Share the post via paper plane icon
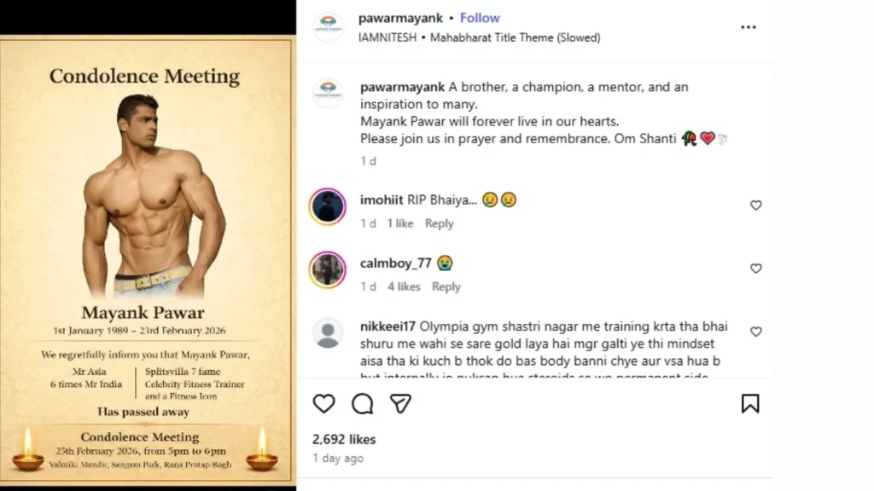 click(401, 403)
